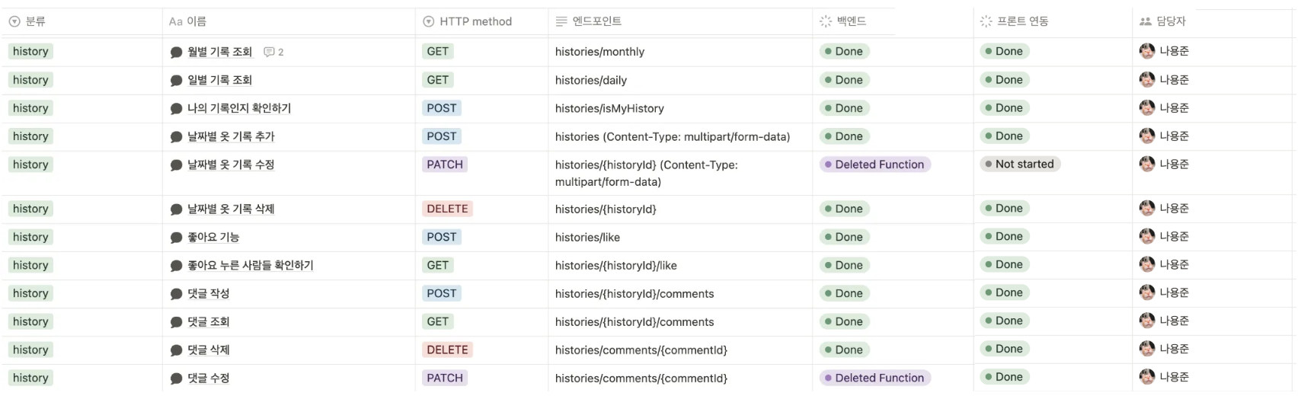The height and width of the screenshot is (396, 1301).
Task: Open 분류 column header menu
Action: (82, 21)
